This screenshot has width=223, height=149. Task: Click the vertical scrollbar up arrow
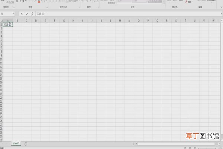(x=222, y=21)
